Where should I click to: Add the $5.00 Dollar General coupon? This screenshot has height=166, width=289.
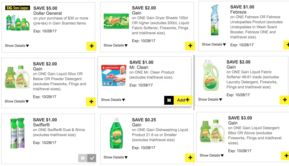click(91, 46)
